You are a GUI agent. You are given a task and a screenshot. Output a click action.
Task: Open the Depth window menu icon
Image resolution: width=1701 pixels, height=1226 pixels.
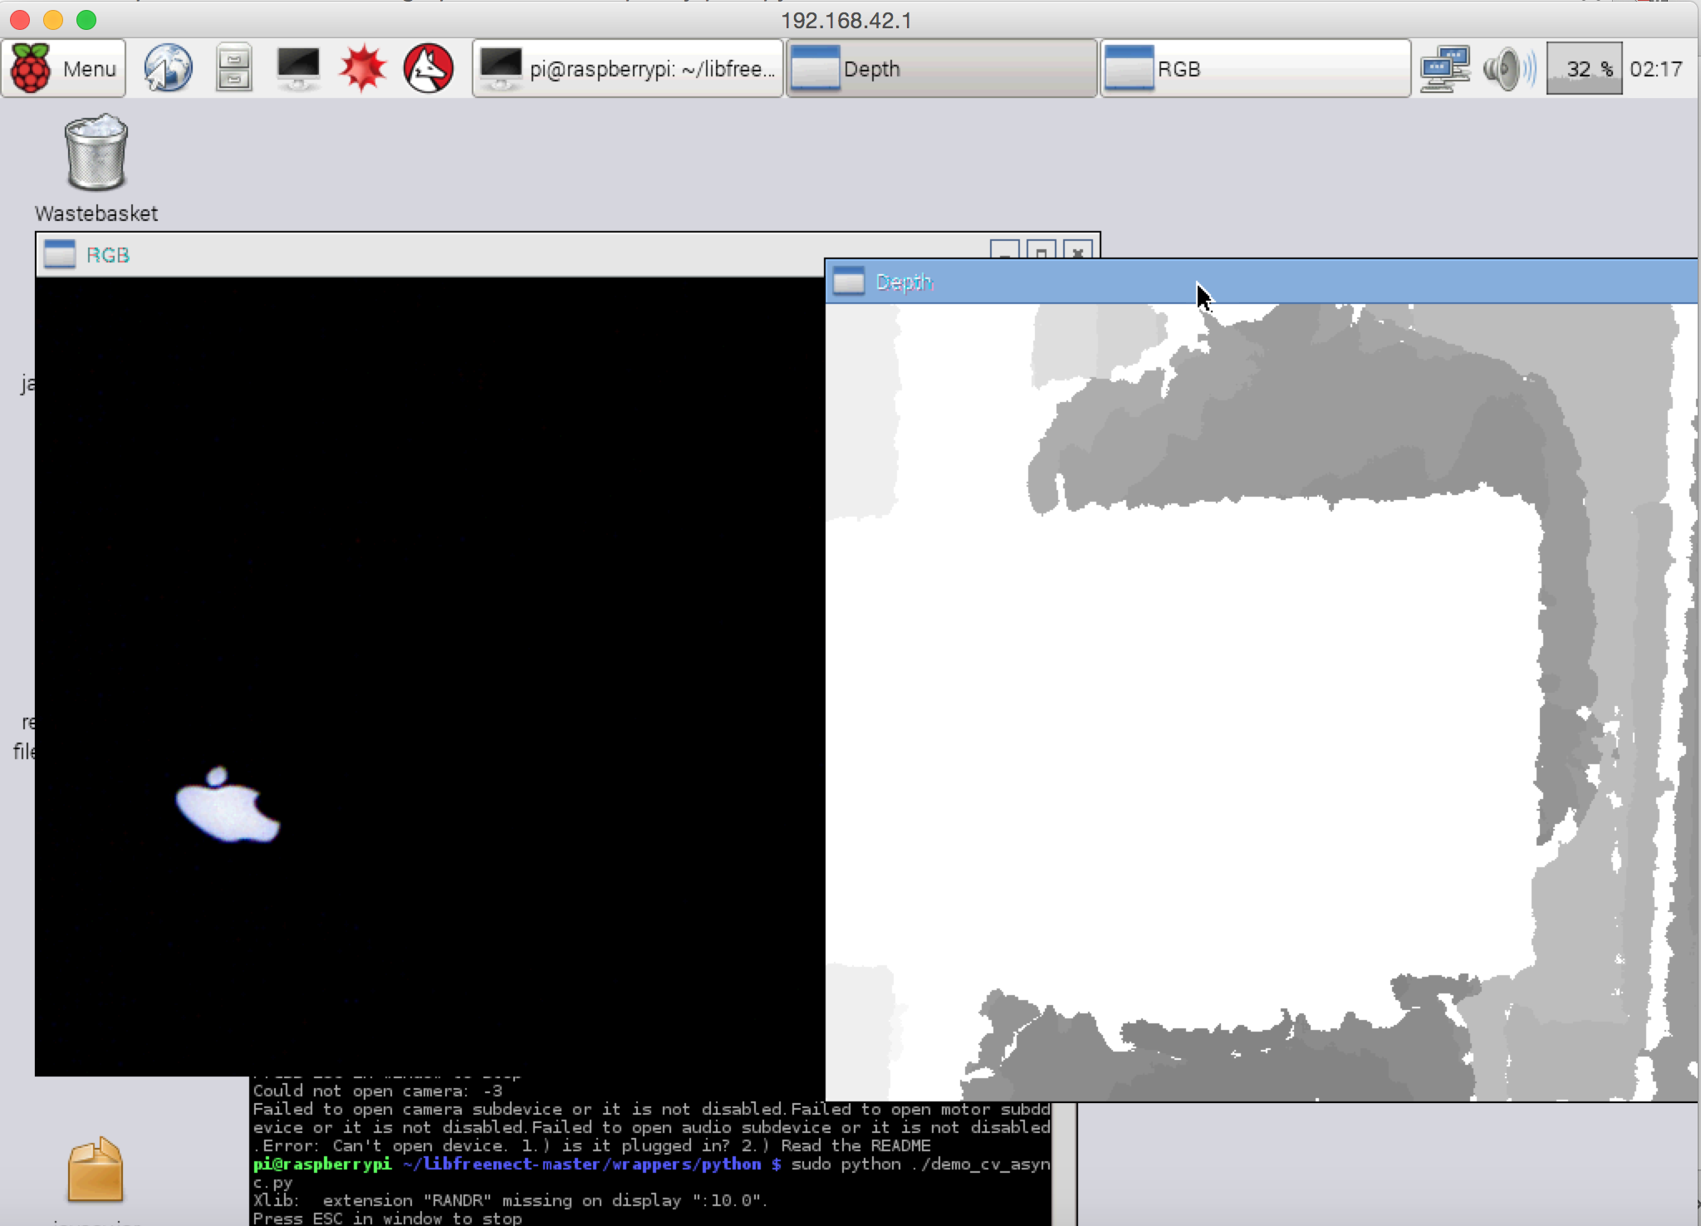848,282
